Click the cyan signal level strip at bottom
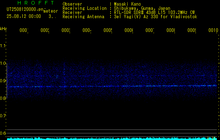 click(x=112, y=139)
